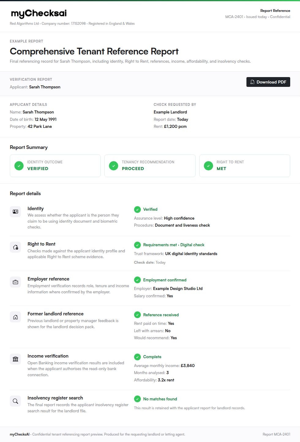
Task: Select the Right to Rent MET card
Action: tap(245, 166)
